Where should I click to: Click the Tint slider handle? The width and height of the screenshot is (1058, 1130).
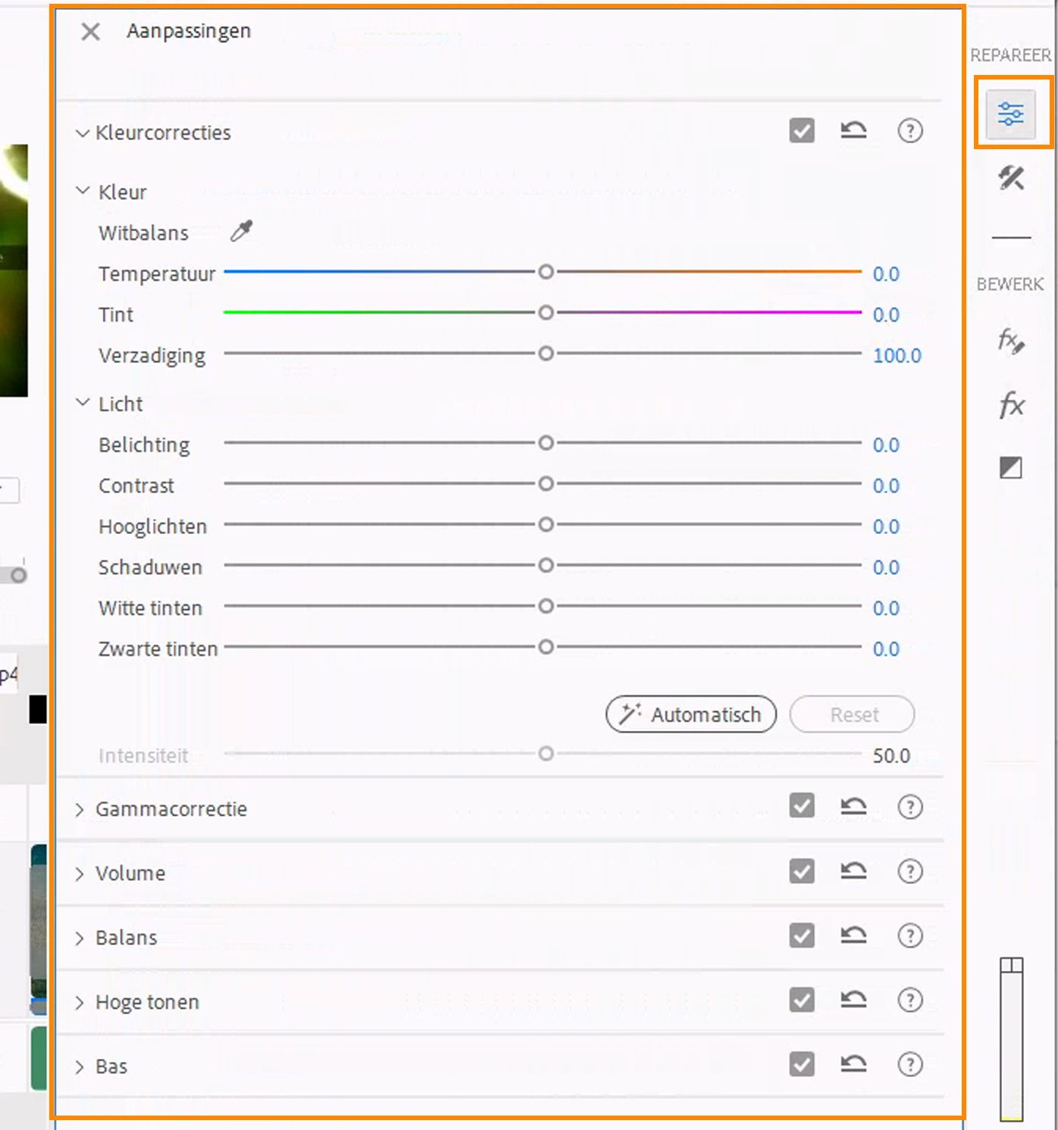pyautogui.click(x=546, y=313)
